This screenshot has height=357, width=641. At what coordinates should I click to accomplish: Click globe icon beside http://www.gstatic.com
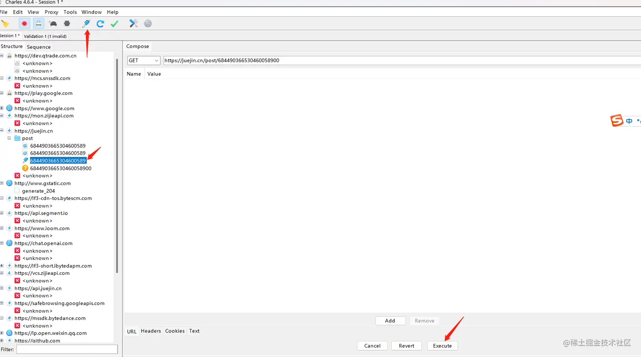point(9,183)
